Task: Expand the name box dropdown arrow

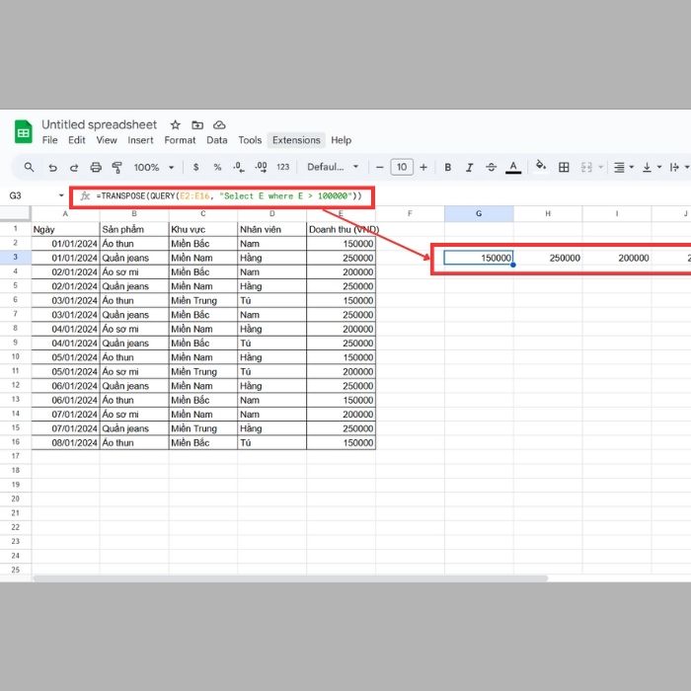Action: 61,195
